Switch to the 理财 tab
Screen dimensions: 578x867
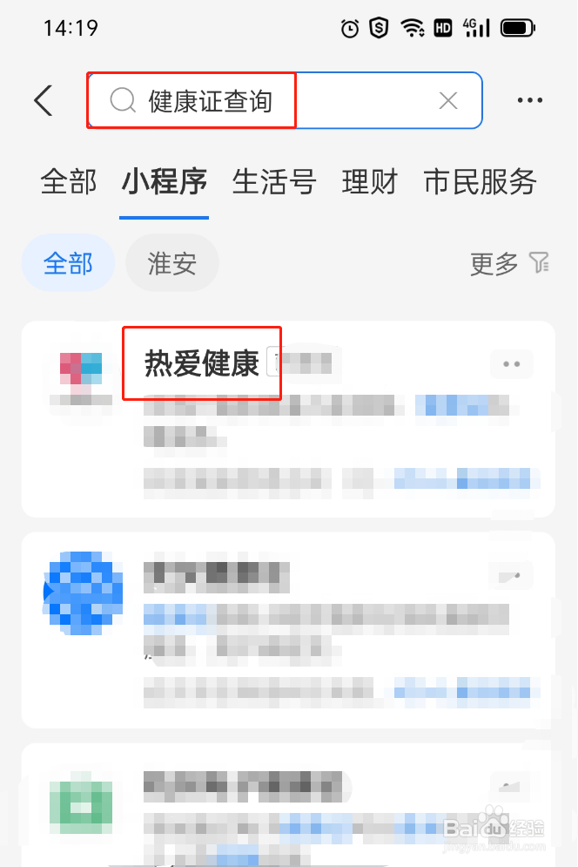click(370, 182)
